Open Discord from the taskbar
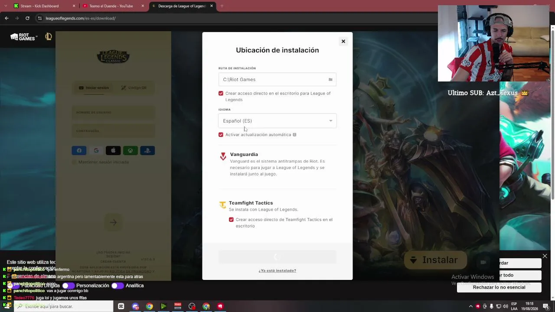Image resolution: width=555 pixels, height=312 pixels. click(135, 306)
